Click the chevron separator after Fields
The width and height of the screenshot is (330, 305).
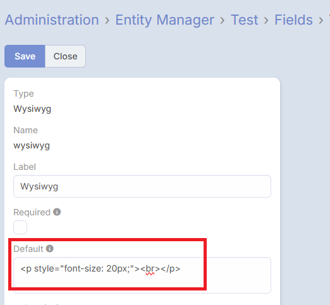coord(321,20)
